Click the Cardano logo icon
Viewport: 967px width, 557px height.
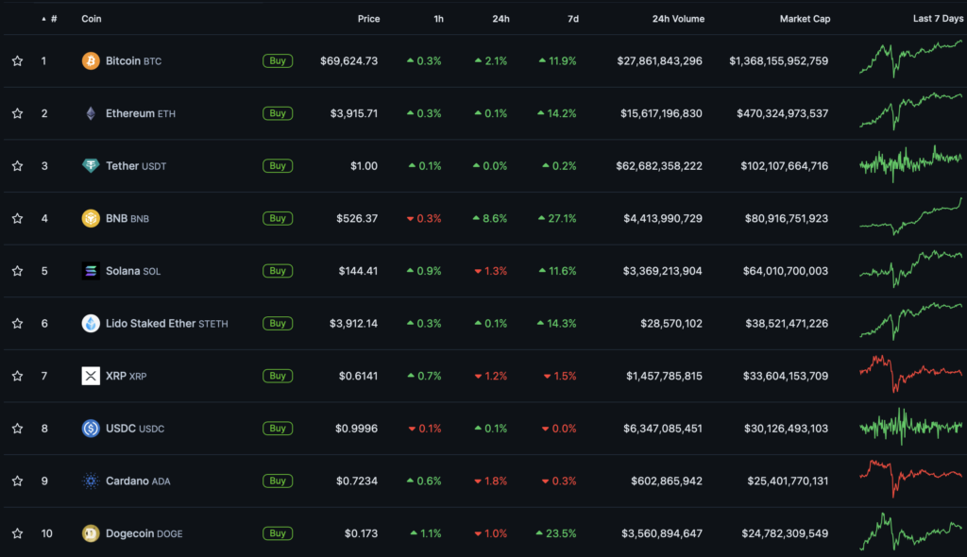91,481
